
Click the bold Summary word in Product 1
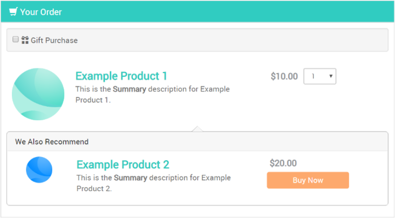click(129, 89)
